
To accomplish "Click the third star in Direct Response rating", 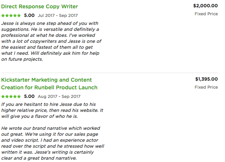I will [x=11, y=16].
